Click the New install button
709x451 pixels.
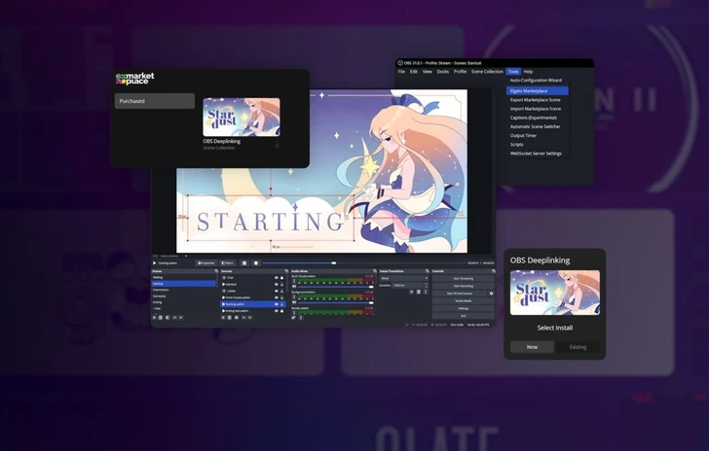[x=532, y=346]
